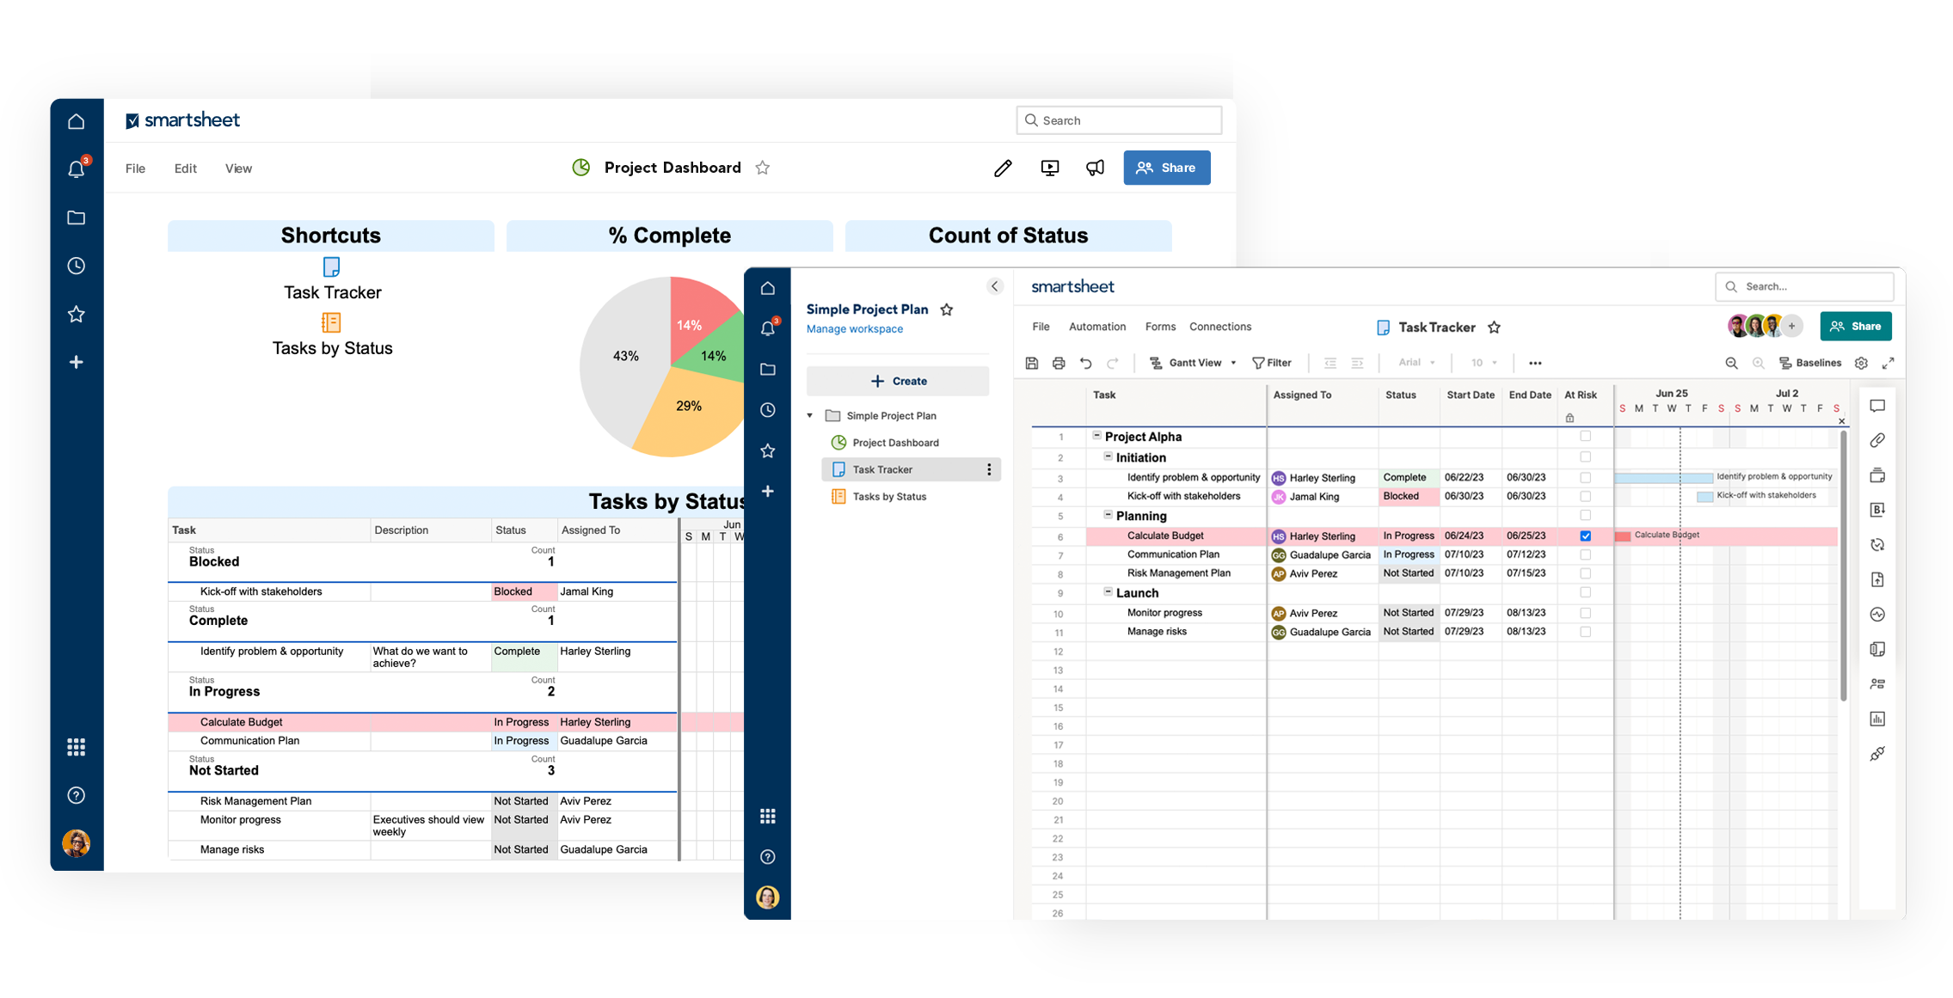The image size is (1953, 998).
Task: Click the Print icon in Task Tracker toolbar
Action: (1059, 363)
